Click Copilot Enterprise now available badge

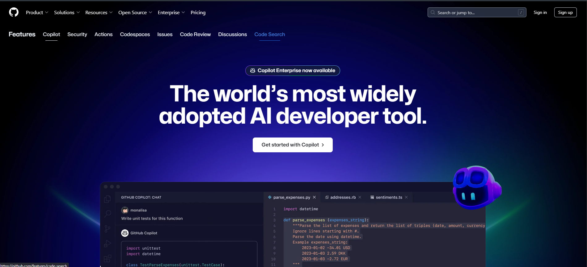point(293,71)
